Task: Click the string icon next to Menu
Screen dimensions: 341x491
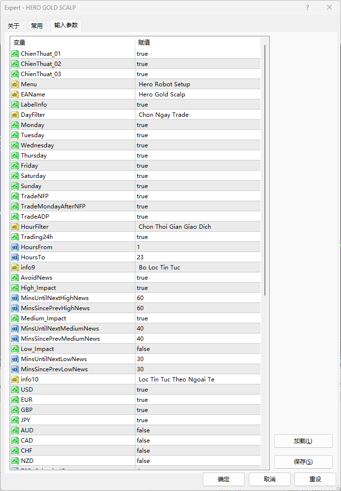Action: pyautogui.click(x=15, y=84)
